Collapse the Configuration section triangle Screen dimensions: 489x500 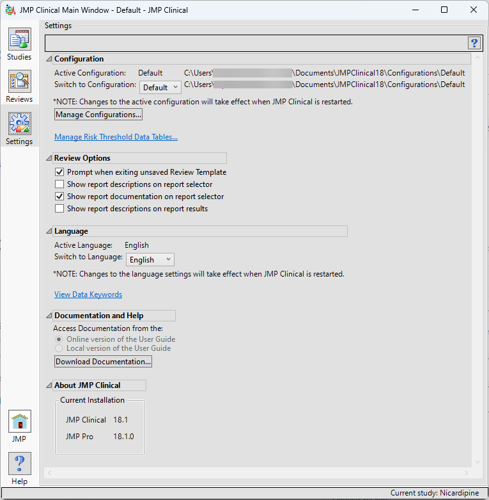click(49, 59)
